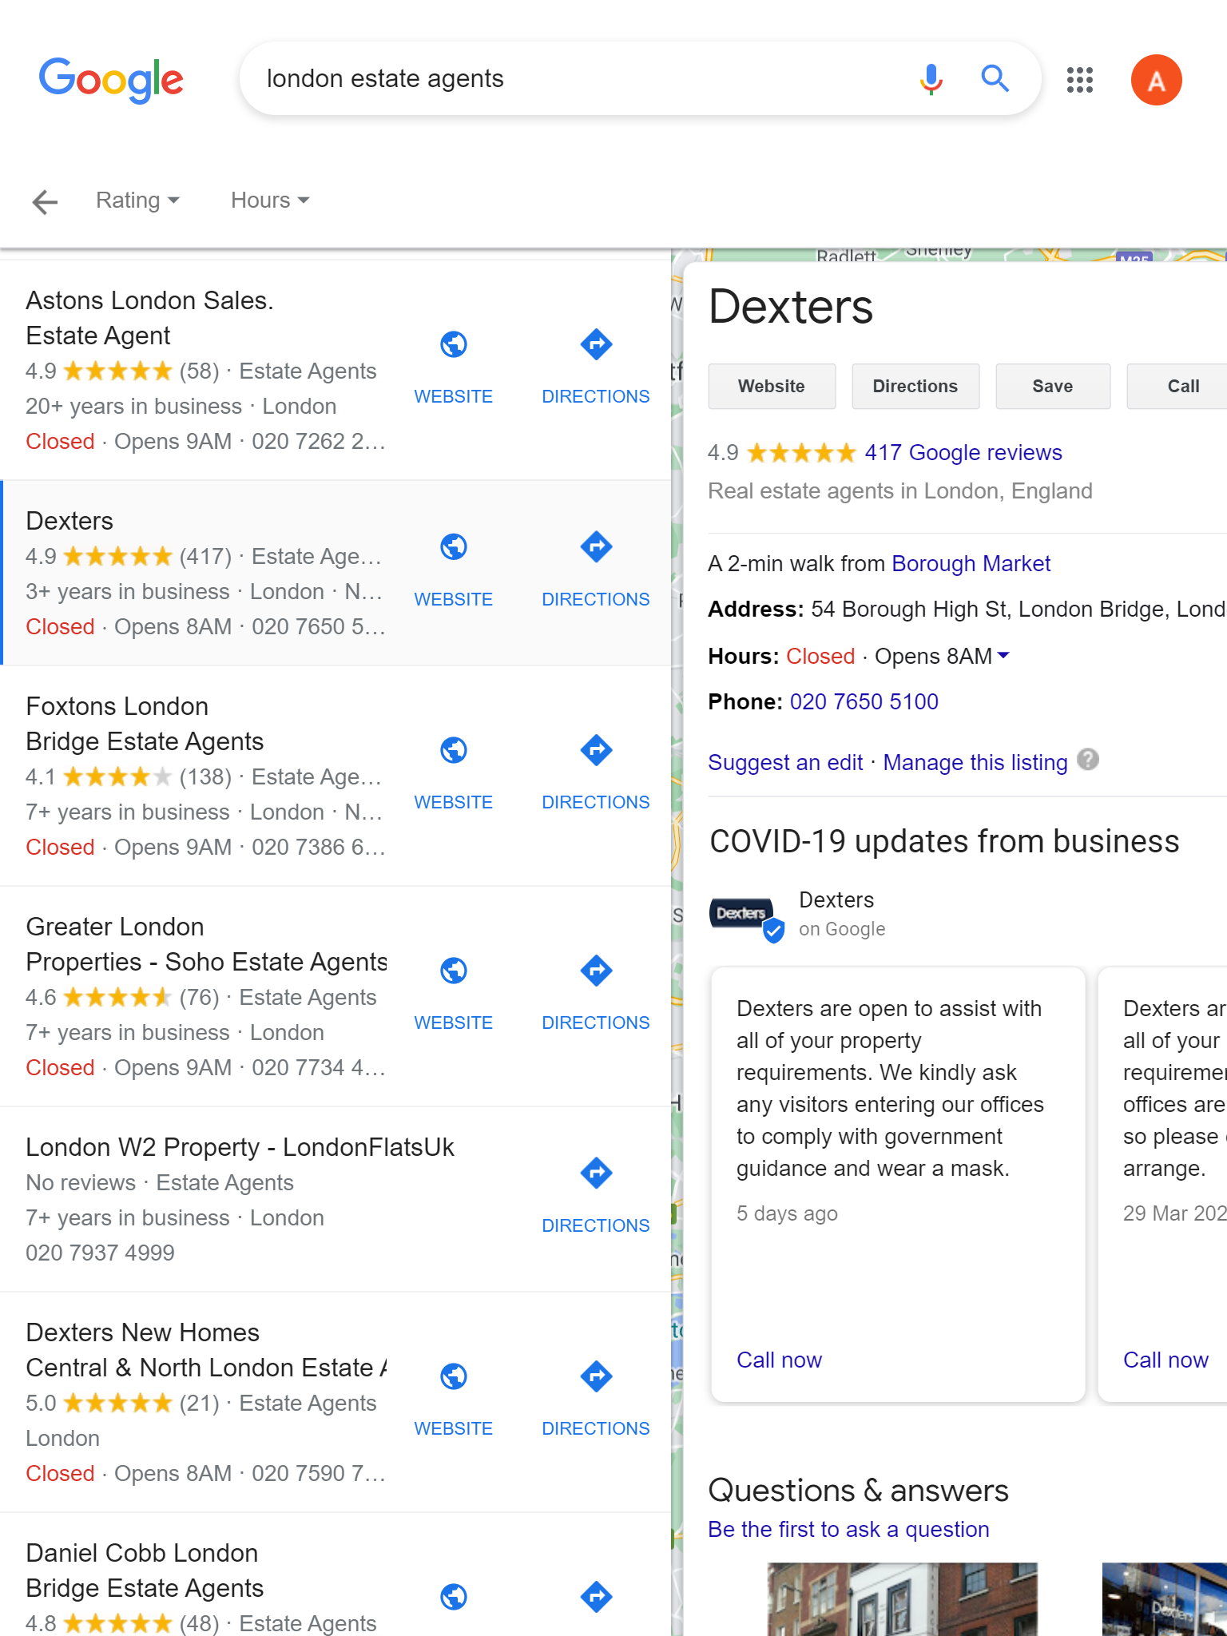This screenshot has height=1636, width=1227.
Task: Click the Dexters Website button
Action: pyautogui.click(x=771, y=387)
